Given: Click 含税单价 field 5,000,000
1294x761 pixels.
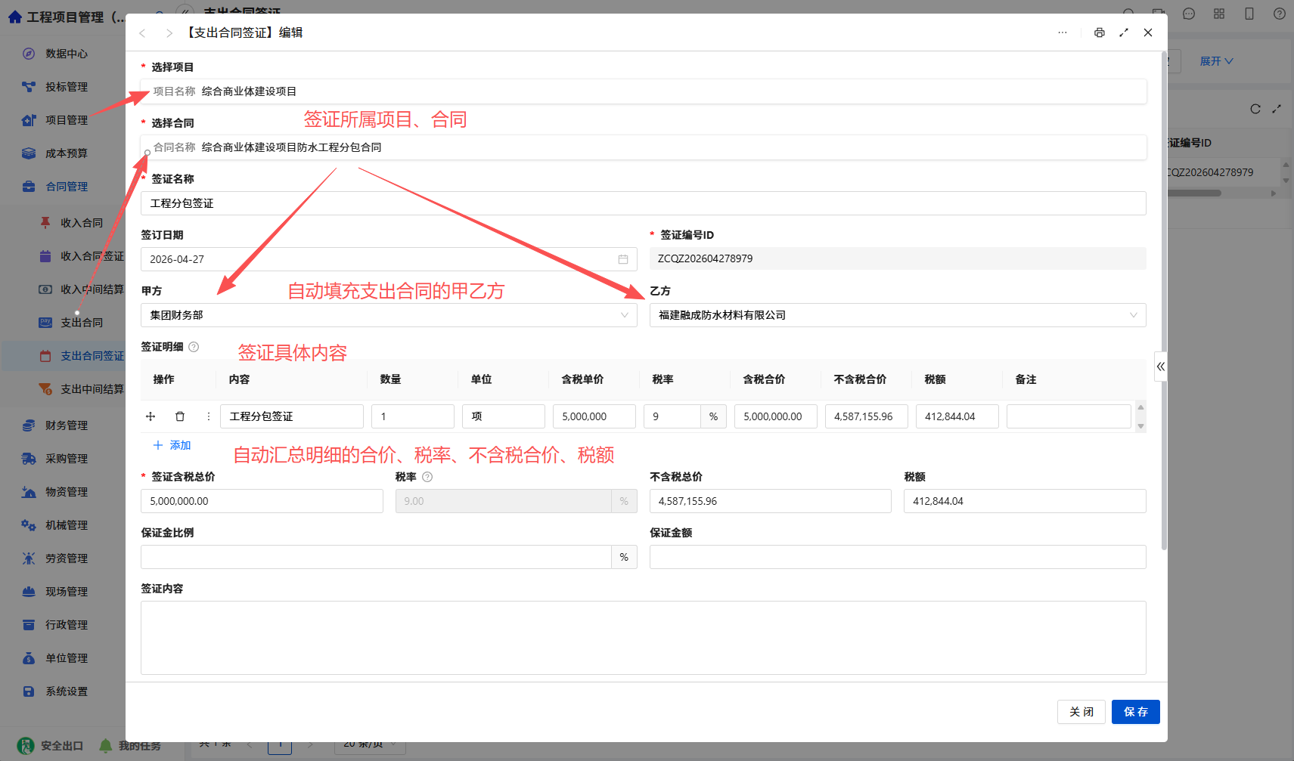Looking at the screenshot, I should [x=594, y=416].
